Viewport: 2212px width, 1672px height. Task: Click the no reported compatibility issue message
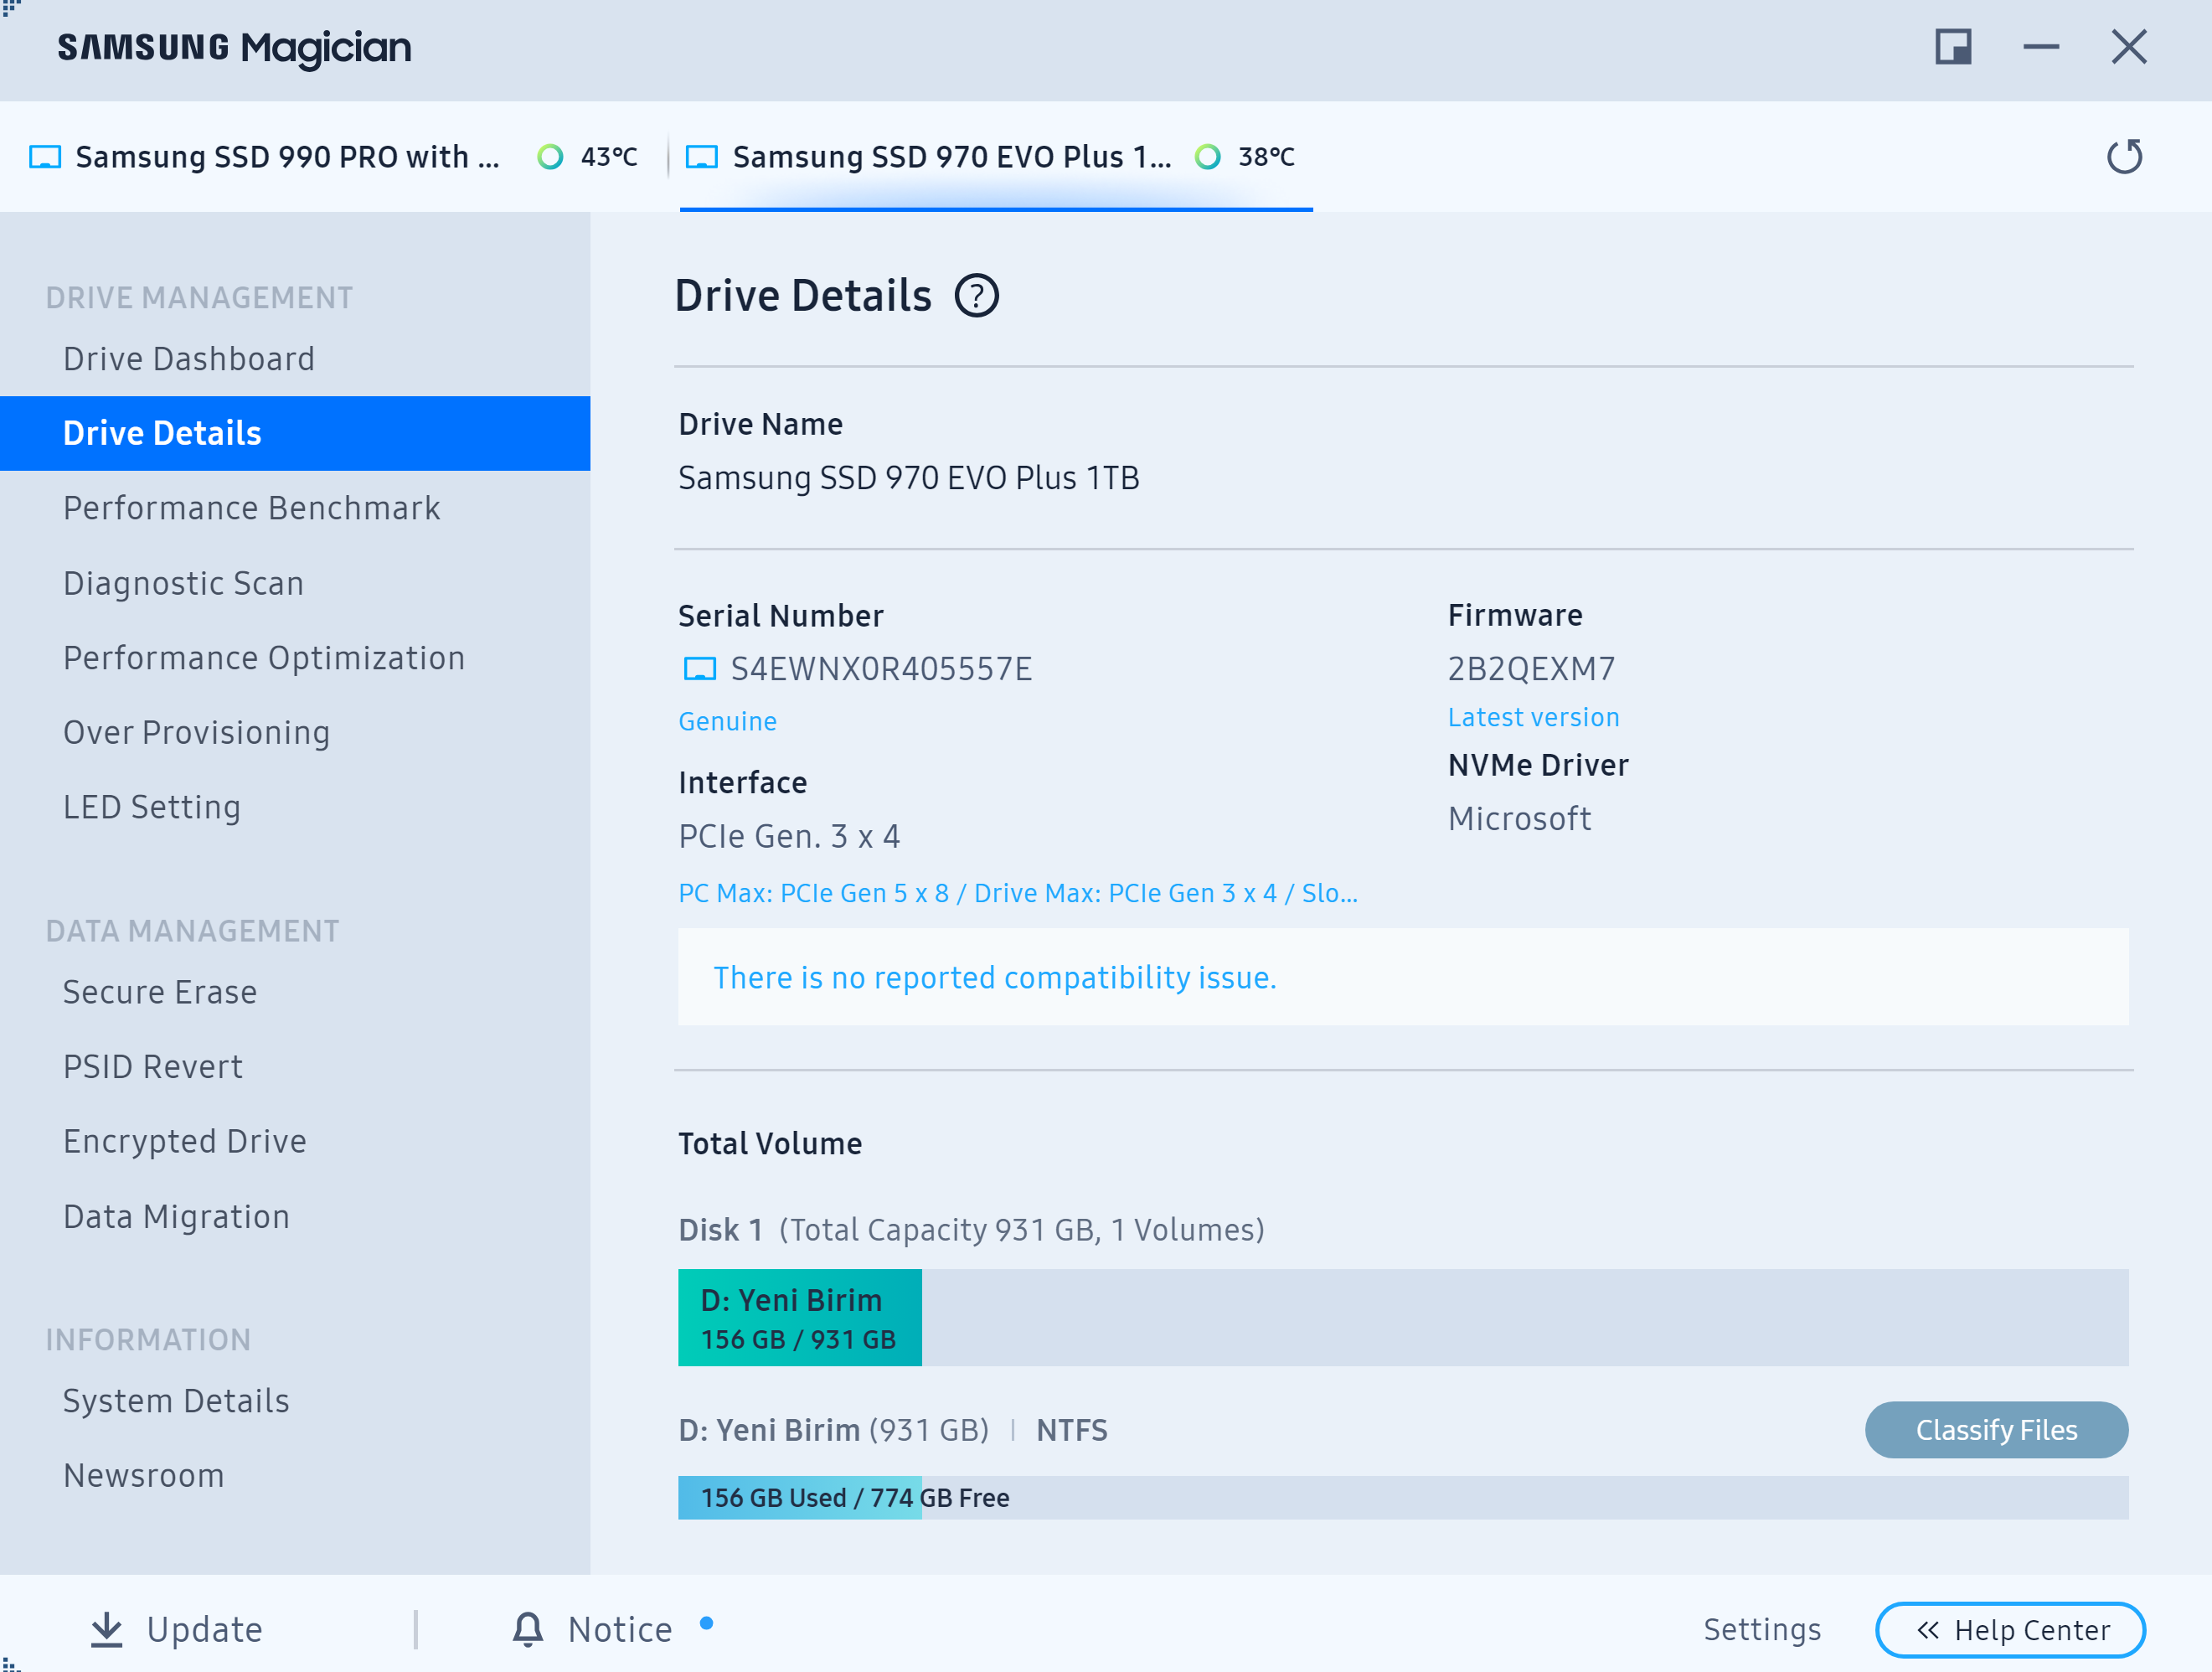(994, 977)
